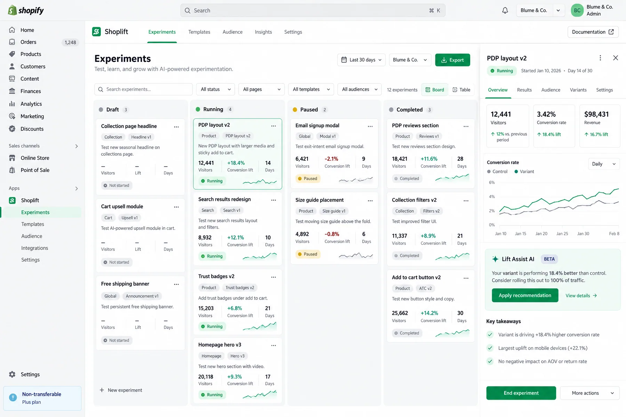Open the View details link
This screenshot has width=626, height=417.
tap(581, 296)
